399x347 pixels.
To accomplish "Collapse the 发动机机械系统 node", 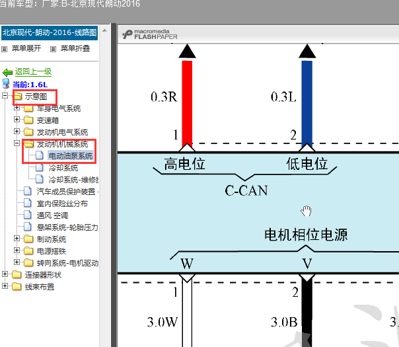I will click(17, 143).
